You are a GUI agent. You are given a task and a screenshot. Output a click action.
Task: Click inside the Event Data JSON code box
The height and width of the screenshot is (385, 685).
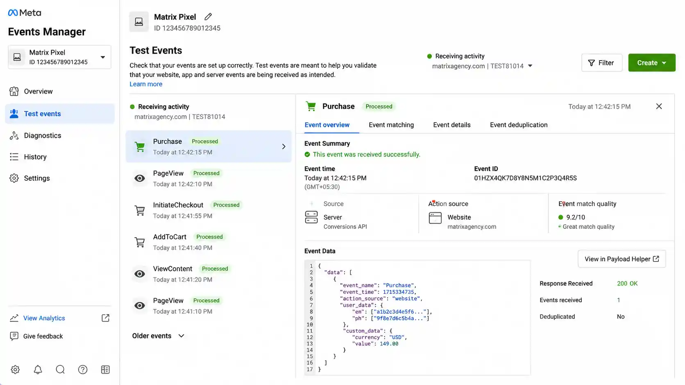point(417,317)
